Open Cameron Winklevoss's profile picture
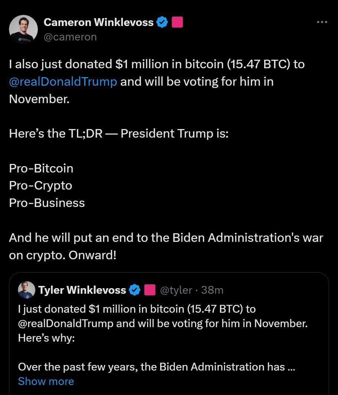Viewport: 338px width, 395px height. pos(23,30)
